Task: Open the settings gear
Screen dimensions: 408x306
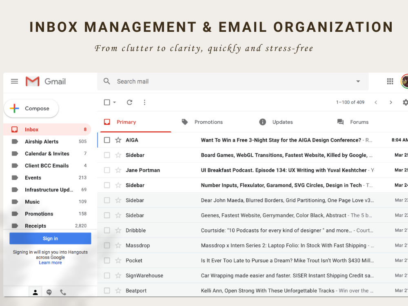Action: click(x=405, y=102)
